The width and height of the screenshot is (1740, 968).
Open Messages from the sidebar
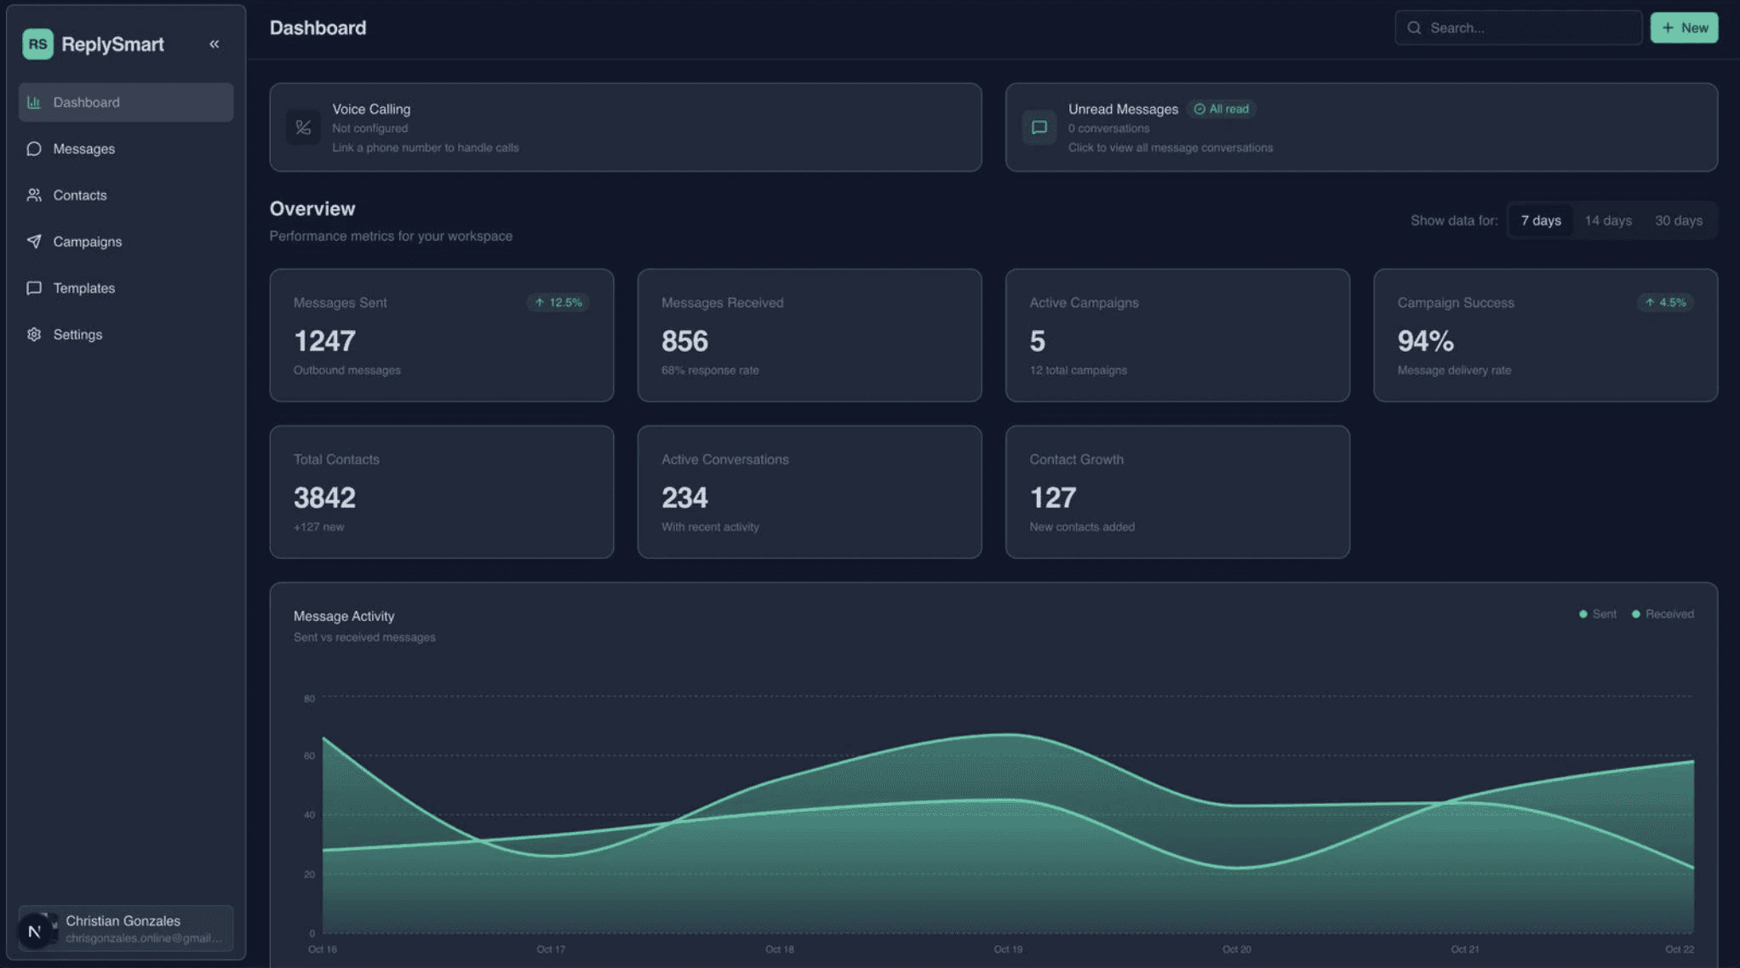(x=83, y=149)
